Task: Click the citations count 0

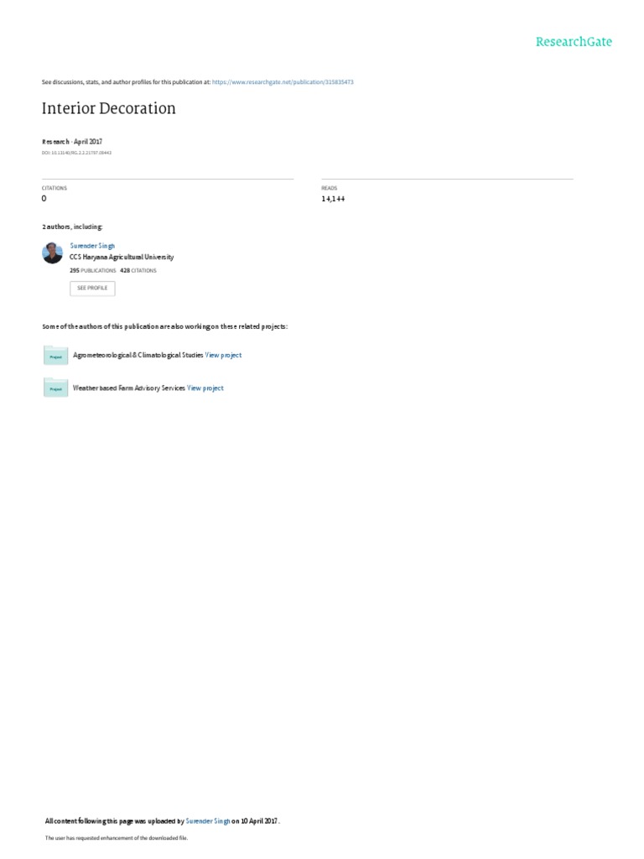Action: point(44,198)
